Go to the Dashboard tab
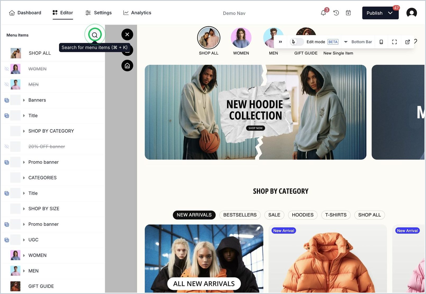426x294 pixels. [25, 13]
